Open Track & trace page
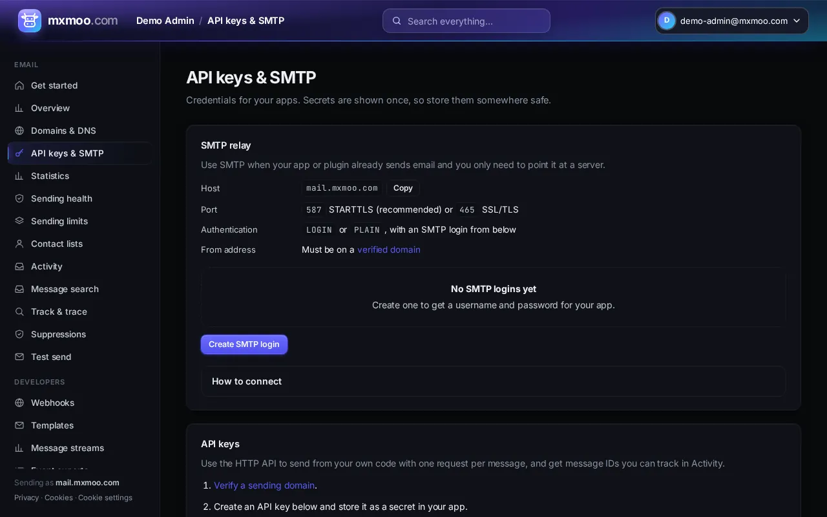827x517 pixels. pos(80,311)
